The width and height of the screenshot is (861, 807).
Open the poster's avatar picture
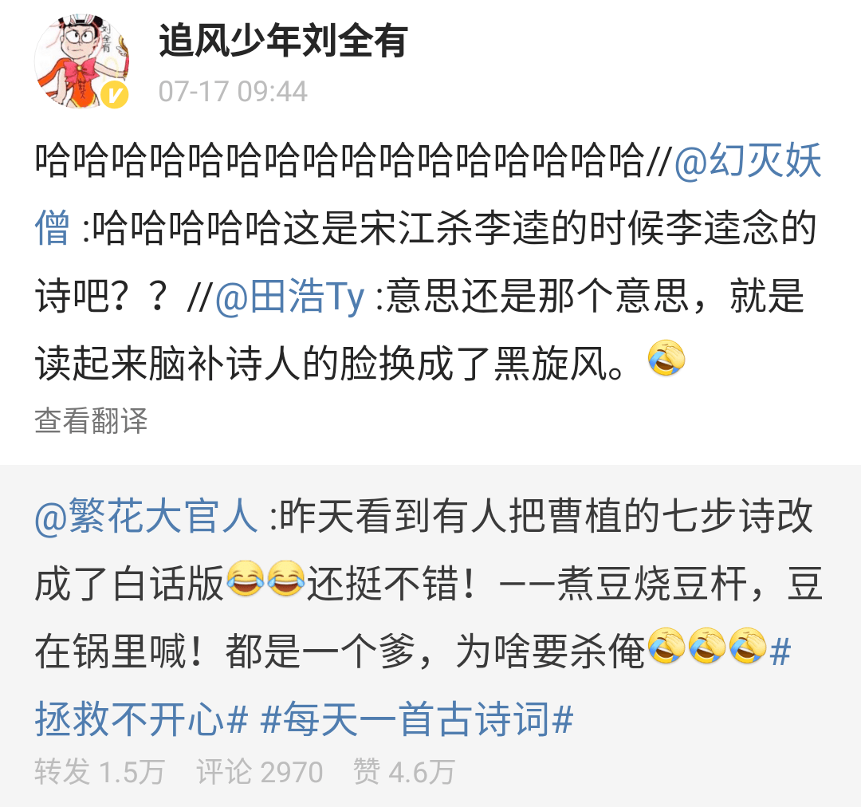pyautogui.click(x=82, y=61)
